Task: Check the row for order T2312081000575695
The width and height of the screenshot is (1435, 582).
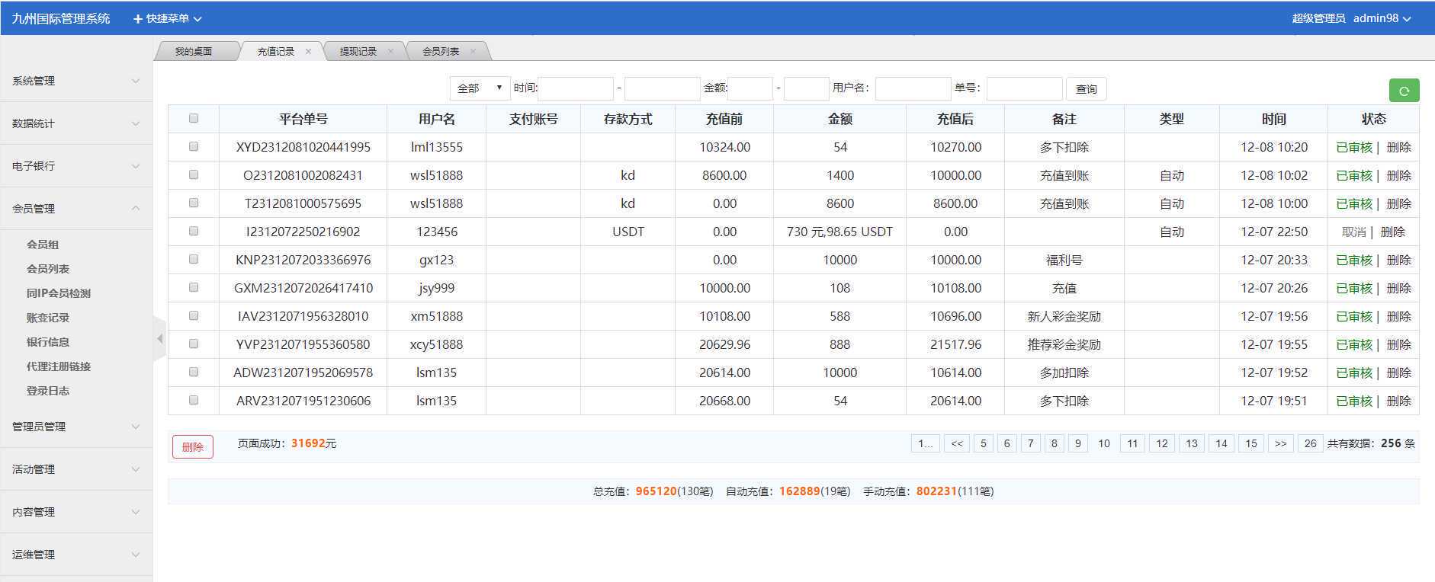Action: [194, 203]
